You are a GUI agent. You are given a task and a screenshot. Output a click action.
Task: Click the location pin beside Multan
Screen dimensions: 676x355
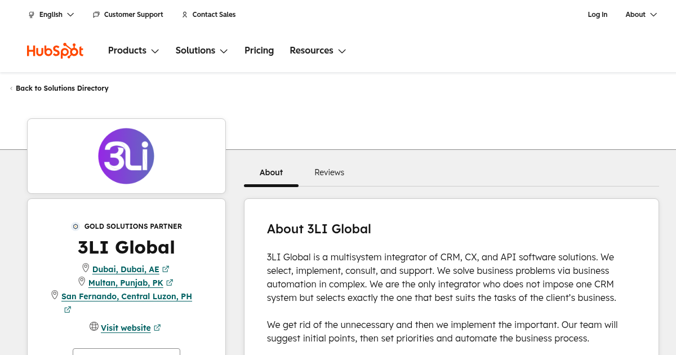82,281
